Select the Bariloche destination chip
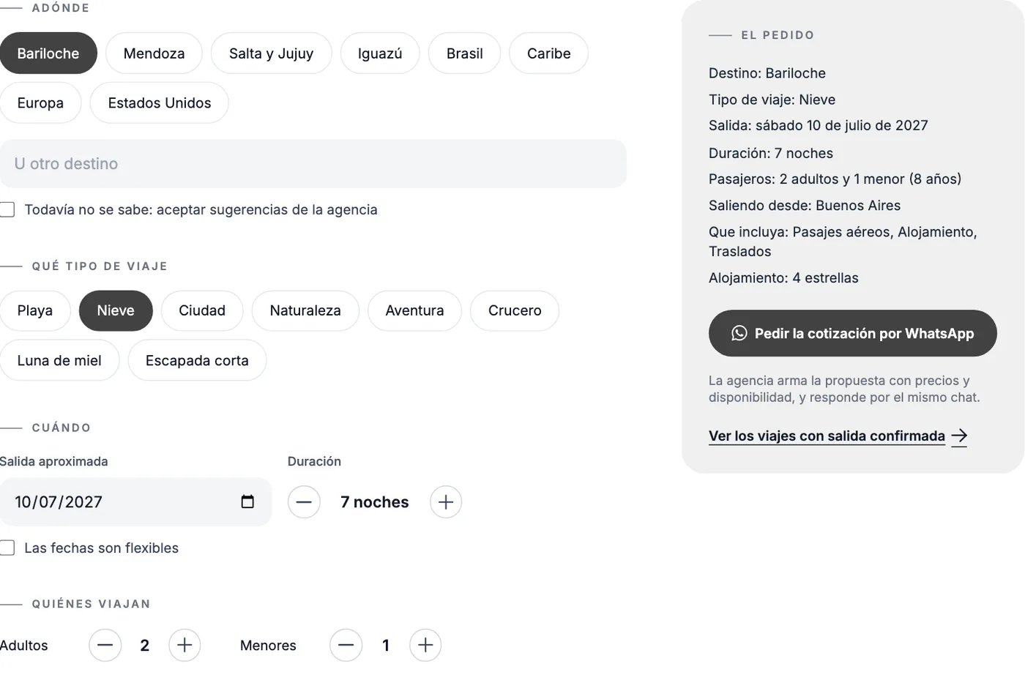1025x683 pixels. click(x=48, y=53)
